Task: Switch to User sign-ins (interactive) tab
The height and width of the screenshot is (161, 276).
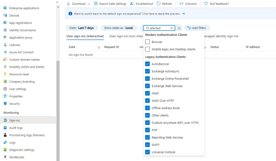Action: (85, 36)
